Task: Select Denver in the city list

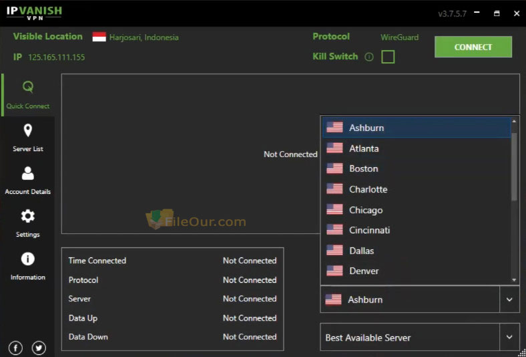Action: tap(416, 271)
